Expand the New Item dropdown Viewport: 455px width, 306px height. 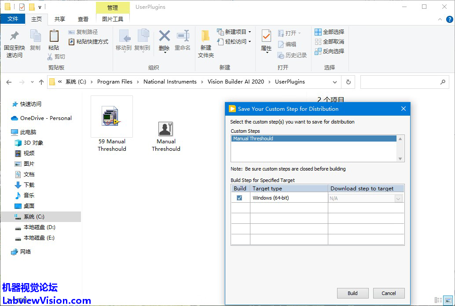(250, 32)
